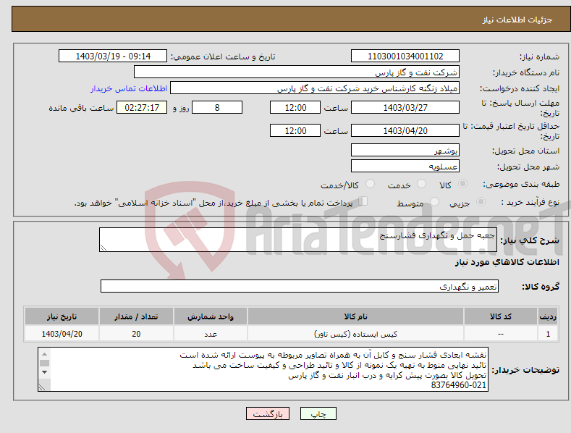
Task: Select the جزیی purchase type radio
Action: [481, 202]
